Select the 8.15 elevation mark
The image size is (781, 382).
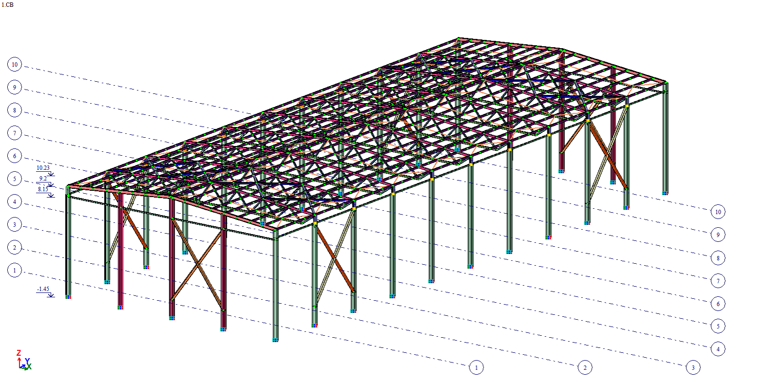click(x=45, y=191)
